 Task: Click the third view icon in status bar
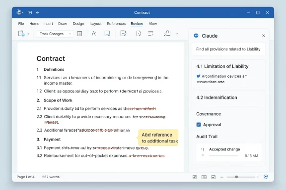[x=213, y=177]
